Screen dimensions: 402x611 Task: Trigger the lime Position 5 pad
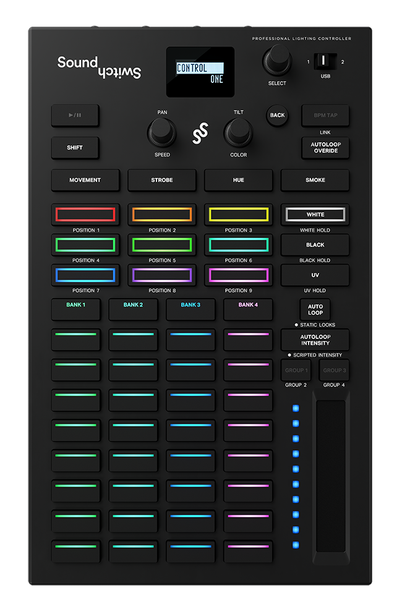162,245
